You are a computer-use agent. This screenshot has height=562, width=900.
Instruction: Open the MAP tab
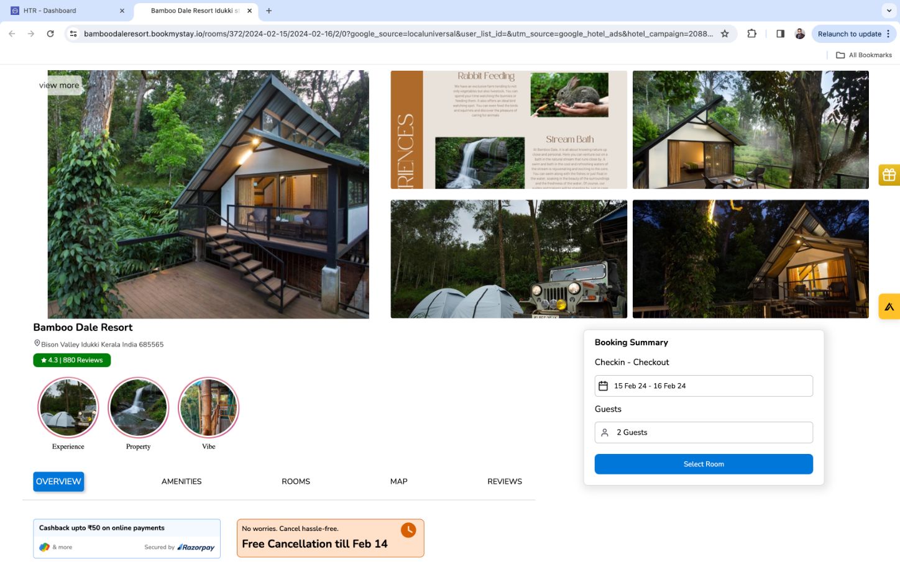(x=399, y=481)
